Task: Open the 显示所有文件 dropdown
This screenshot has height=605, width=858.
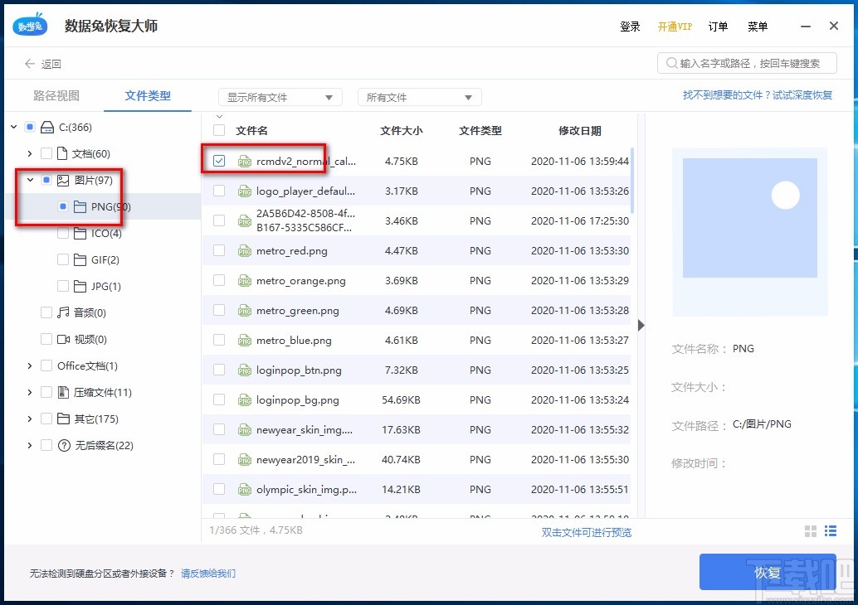Action: [280, 96]
